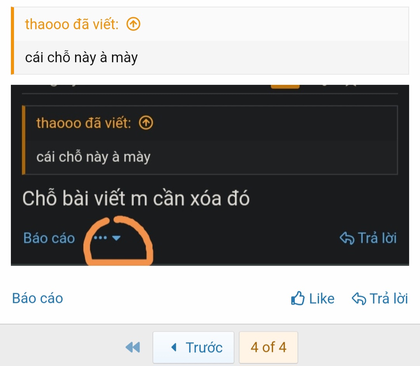Open the dropdown arrow next to three dots
Screen dimensions: 420x366
click(x=116, y=238)
